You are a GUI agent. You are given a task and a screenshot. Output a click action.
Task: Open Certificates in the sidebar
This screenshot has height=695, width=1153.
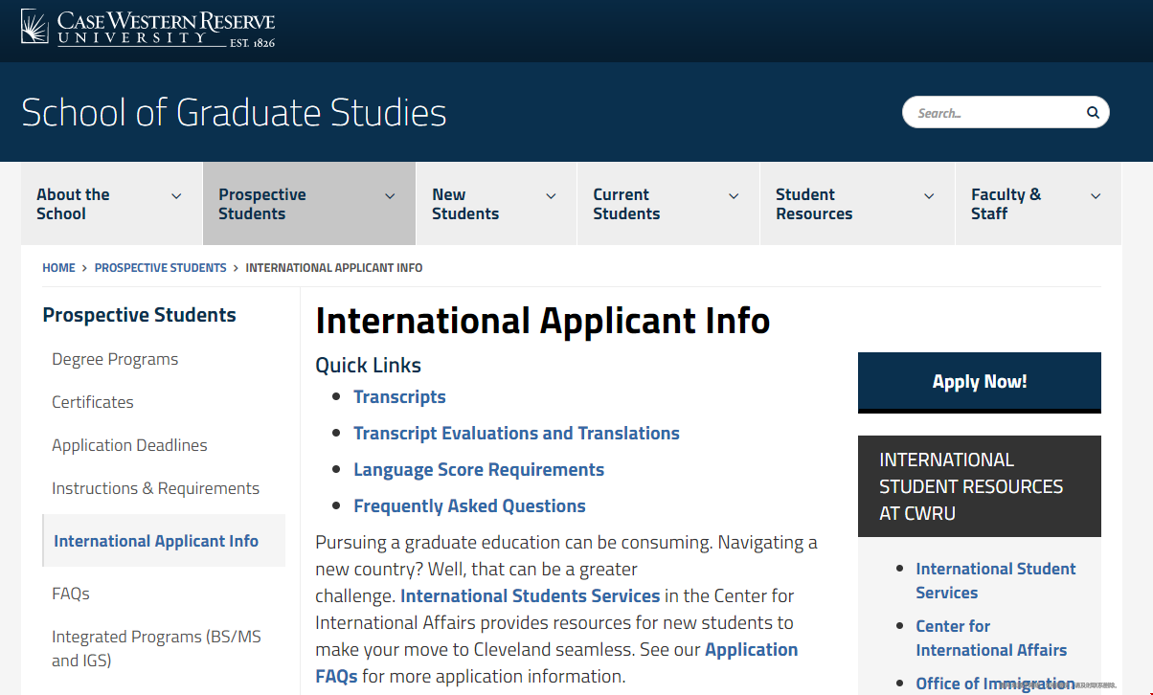click(x=93, y=402)
